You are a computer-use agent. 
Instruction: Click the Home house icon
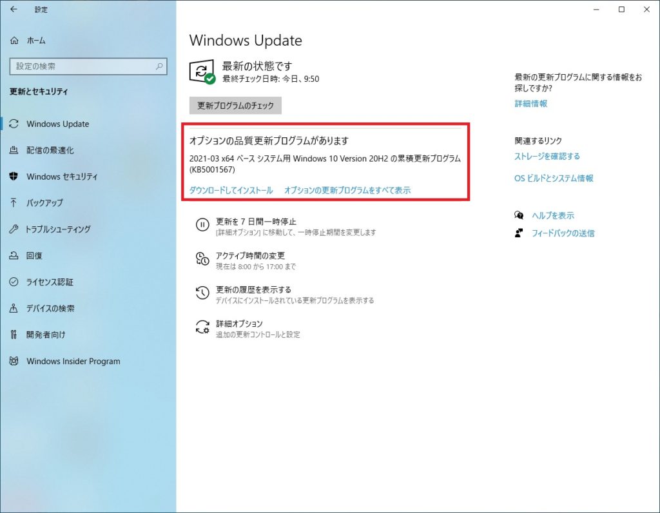pyautogui.click(x=14, y=41)
